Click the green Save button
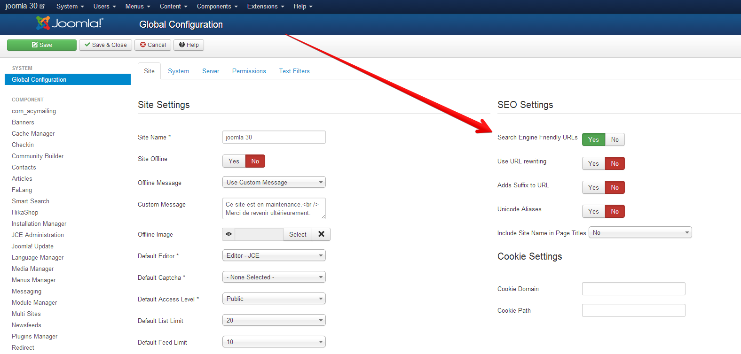This screenshot has width=741, height=354. point(42,45)
